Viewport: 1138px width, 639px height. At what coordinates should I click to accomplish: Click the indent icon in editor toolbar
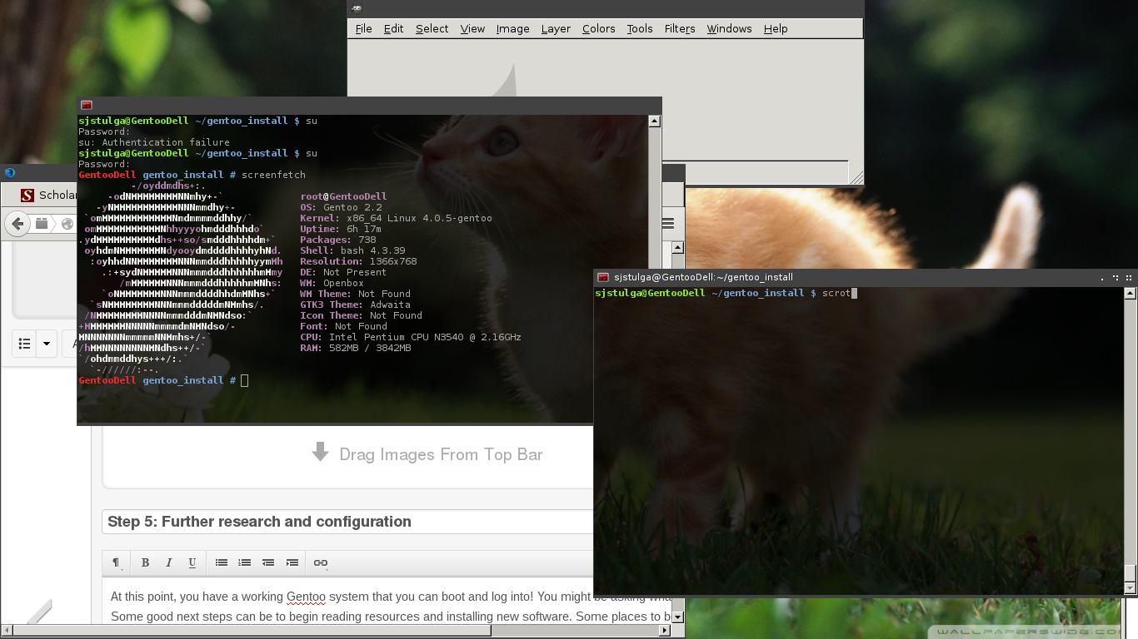[x=292, y=562]
